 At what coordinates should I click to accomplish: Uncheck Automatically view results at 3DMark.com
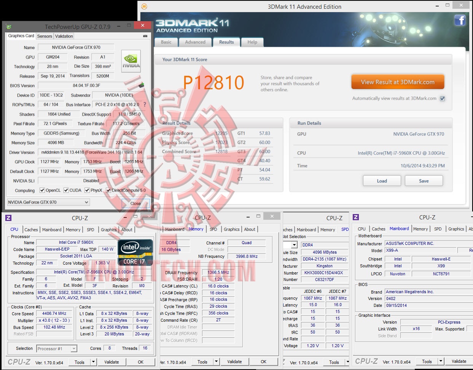tap(443, 98)
